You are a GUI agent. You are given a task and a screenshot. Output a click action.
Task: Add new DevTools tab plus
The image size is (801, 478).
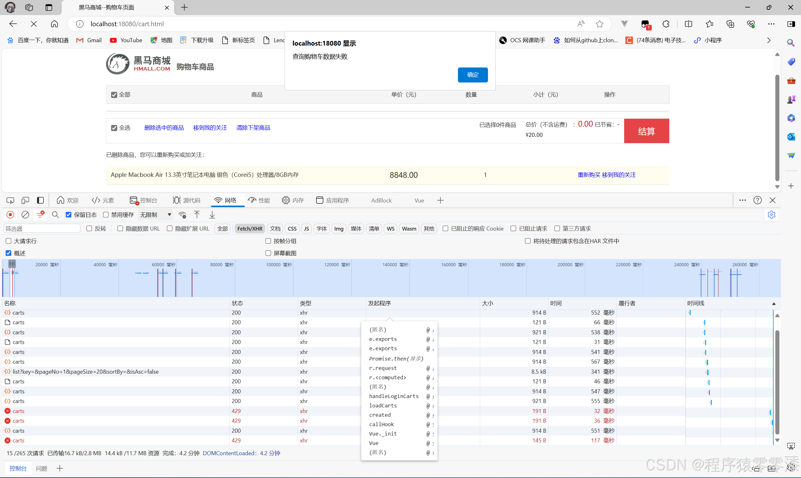point(440,200)
